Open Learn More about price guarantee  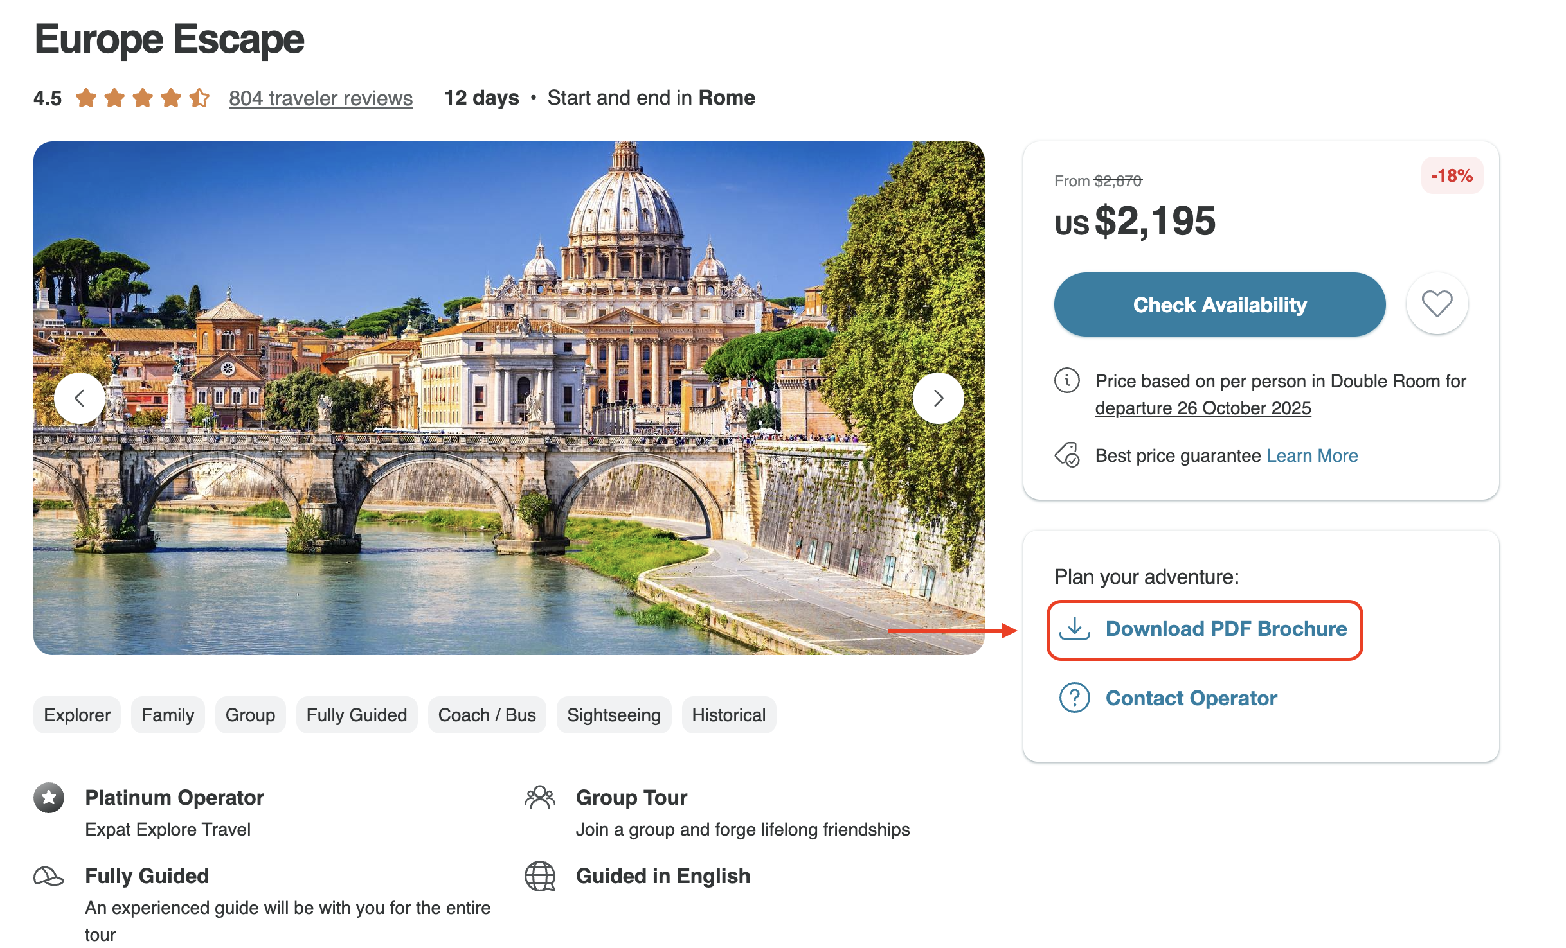(1312, 455)
